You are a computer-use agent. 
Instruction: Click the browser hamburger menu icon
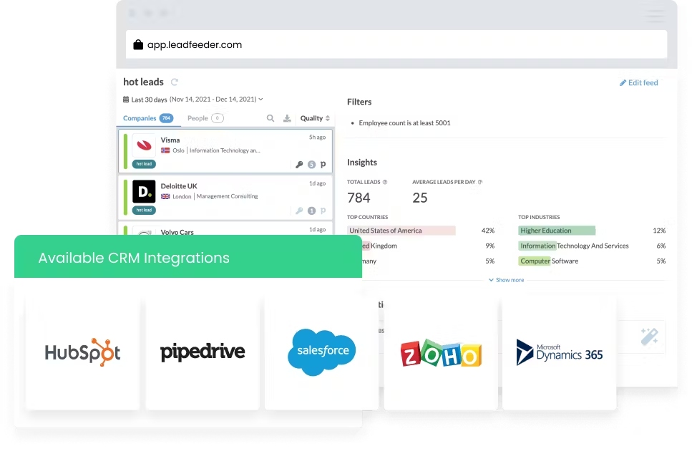point(655,15)
